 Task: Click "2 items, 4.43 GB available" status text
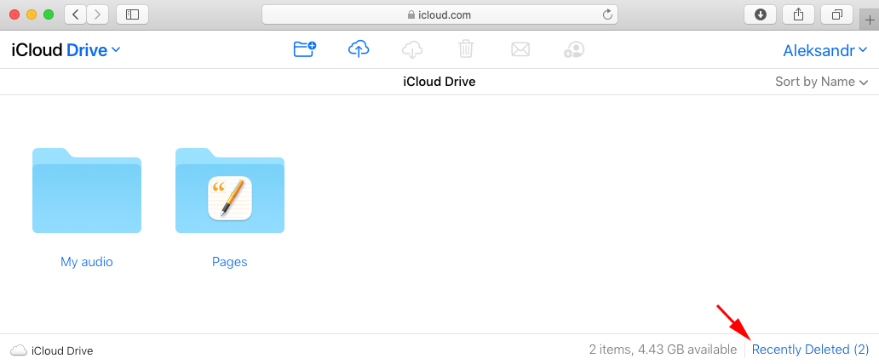663,350
